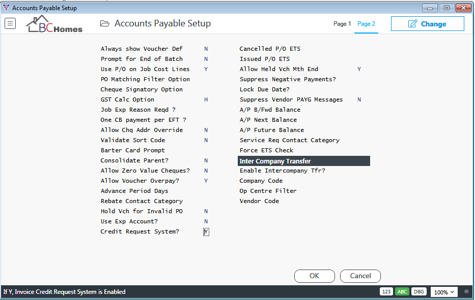Select the Page 2 tab
Screen dimensions: 475x300
click(x=366, y=24)
